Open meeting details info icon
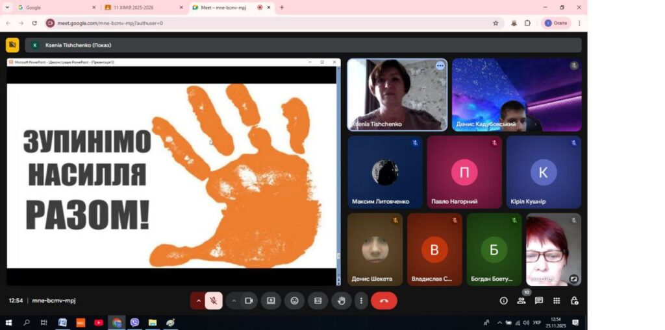This screenshot has width=665, height=330. point(503,301)
